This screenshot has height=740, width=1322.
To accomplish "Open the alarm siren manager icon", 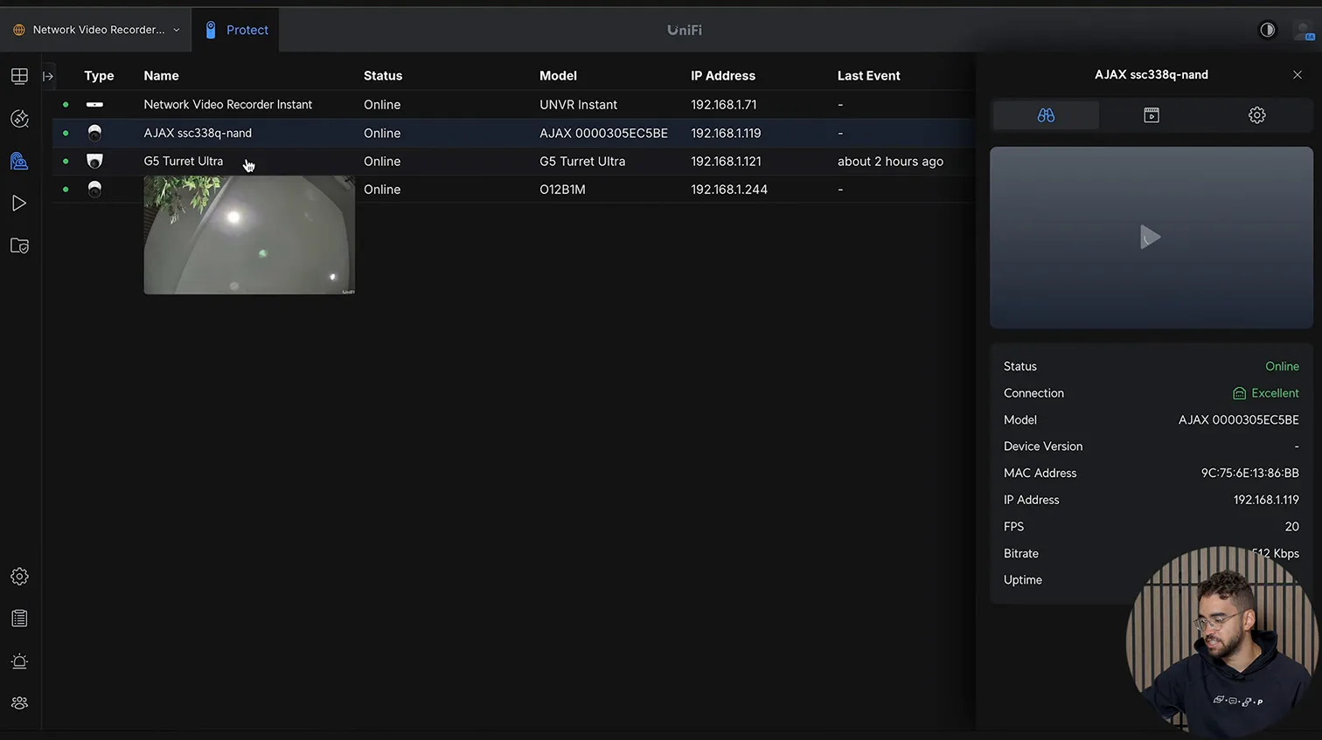I will (x=19, y=661).
